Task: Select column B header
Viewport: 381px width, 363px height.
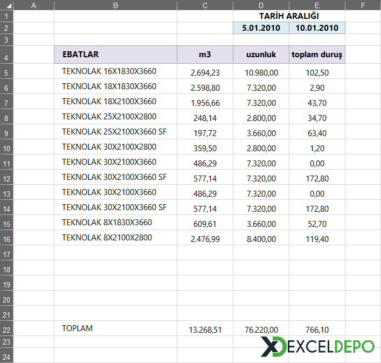Action: tap(115, 5)
